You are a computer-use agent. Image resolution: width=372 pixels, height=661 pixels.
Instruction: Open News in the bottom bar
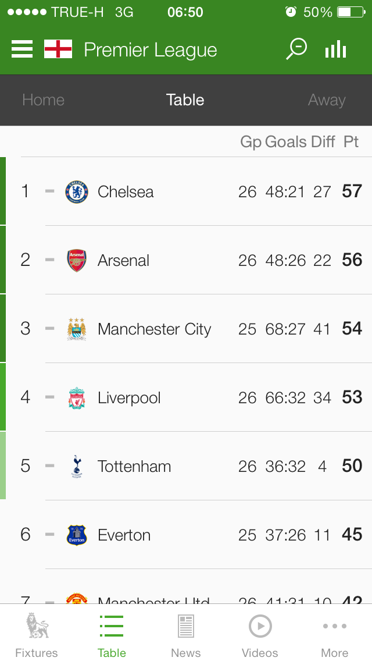coord(186,633)
